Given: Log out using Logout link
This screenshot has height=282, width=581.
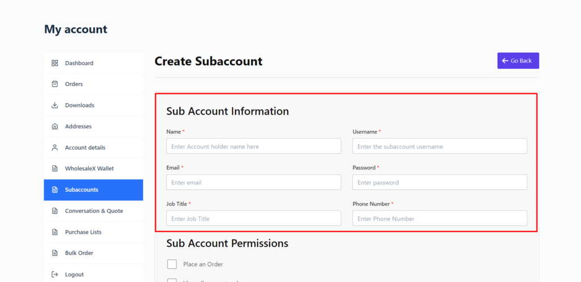Looking at the screenshot, I should click(94, 274).
